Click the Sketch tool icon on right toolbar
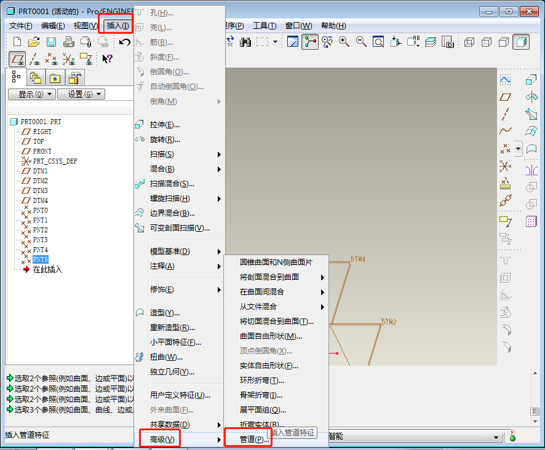The width and height of the screenshot is (545, 450). coord(506,79)
